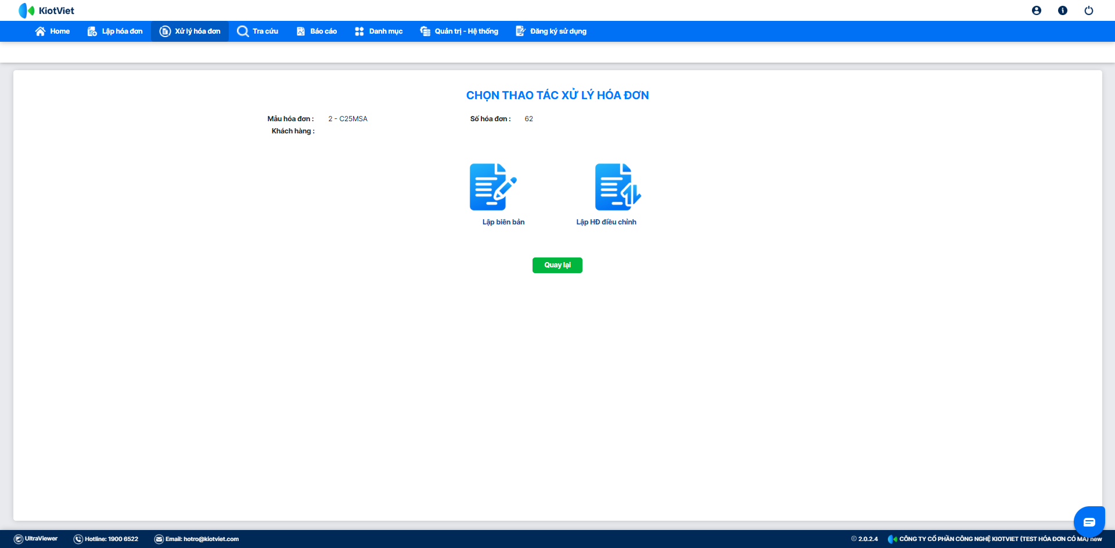Click the page title CHỌN THAO TÁC XỬ LÝ HÓA ĐƠN

(557, 95)
